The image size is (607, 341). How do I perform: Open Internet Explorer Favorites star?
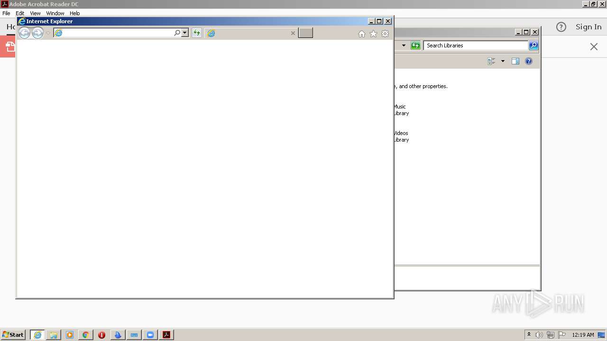click(373, 34)
